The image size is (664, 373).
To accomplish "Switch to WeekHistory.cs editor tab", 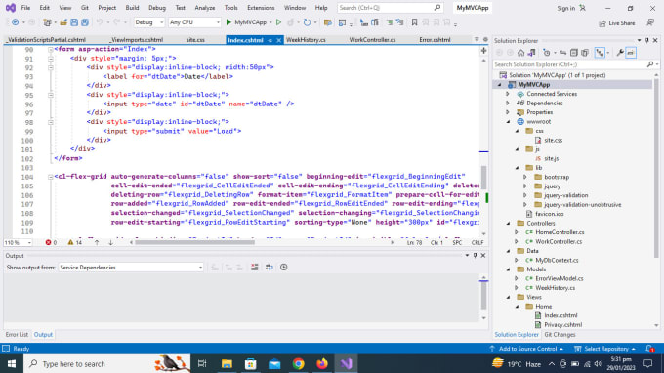I will click(306, 40).
